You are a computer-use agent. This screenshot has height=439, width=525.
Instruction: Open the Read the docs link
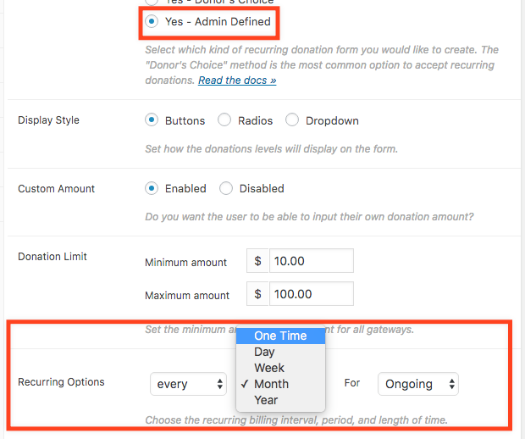point(237,81)
